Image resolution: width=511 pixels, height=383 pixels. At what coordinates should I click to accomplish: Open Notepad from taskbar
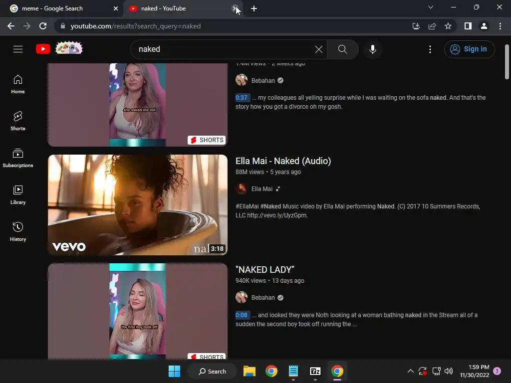click(x=293, y=371)
